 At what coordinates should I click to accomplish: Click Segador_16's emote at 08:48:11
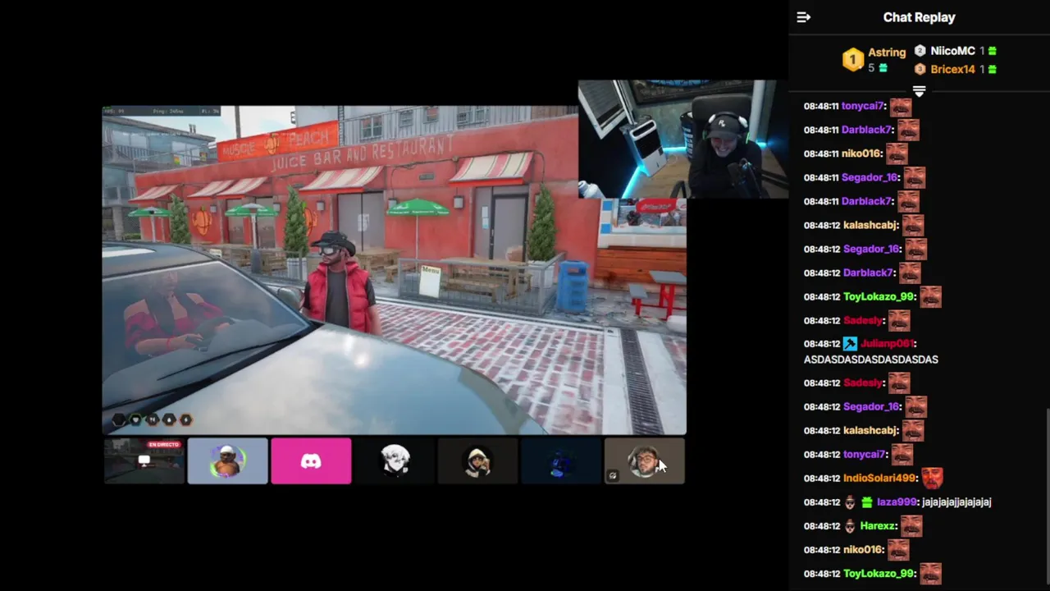point(915,177)
